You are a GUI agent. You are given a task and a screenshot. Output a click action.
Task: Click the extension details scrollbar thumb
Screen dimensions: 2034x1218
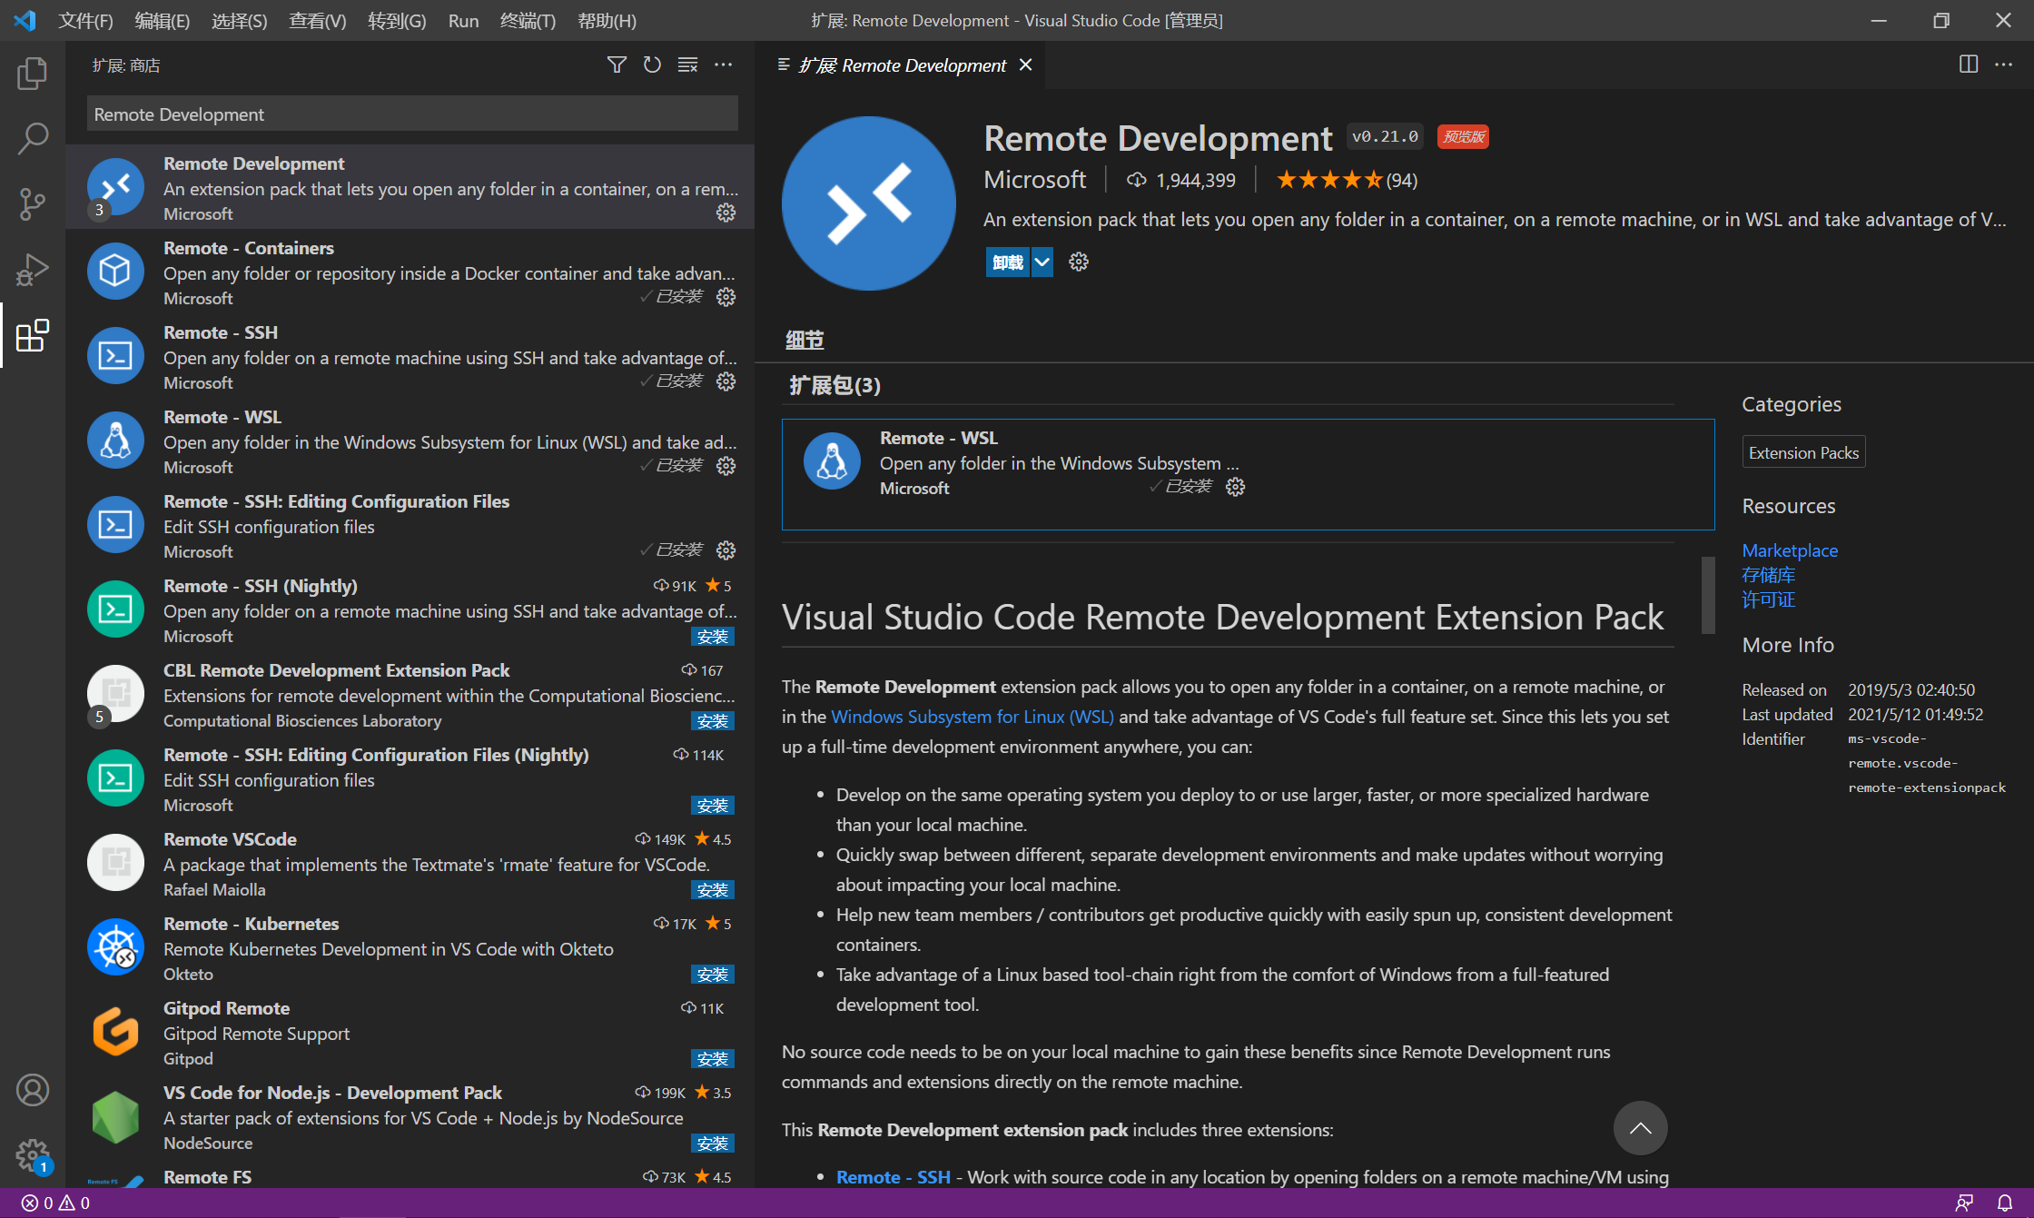tap(1707, 595)
